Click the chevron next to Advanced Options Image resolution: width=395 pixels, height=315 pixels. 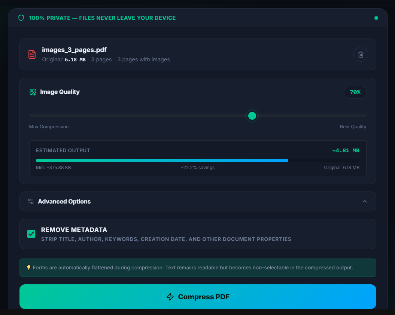(x=365, y=201)
